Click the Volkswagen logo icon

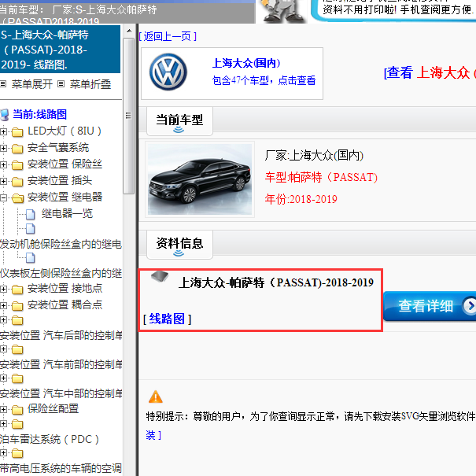point(168,72)
